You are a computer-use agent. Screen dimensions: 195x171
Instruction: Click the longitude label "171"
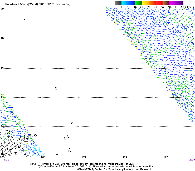coord(84,157)
